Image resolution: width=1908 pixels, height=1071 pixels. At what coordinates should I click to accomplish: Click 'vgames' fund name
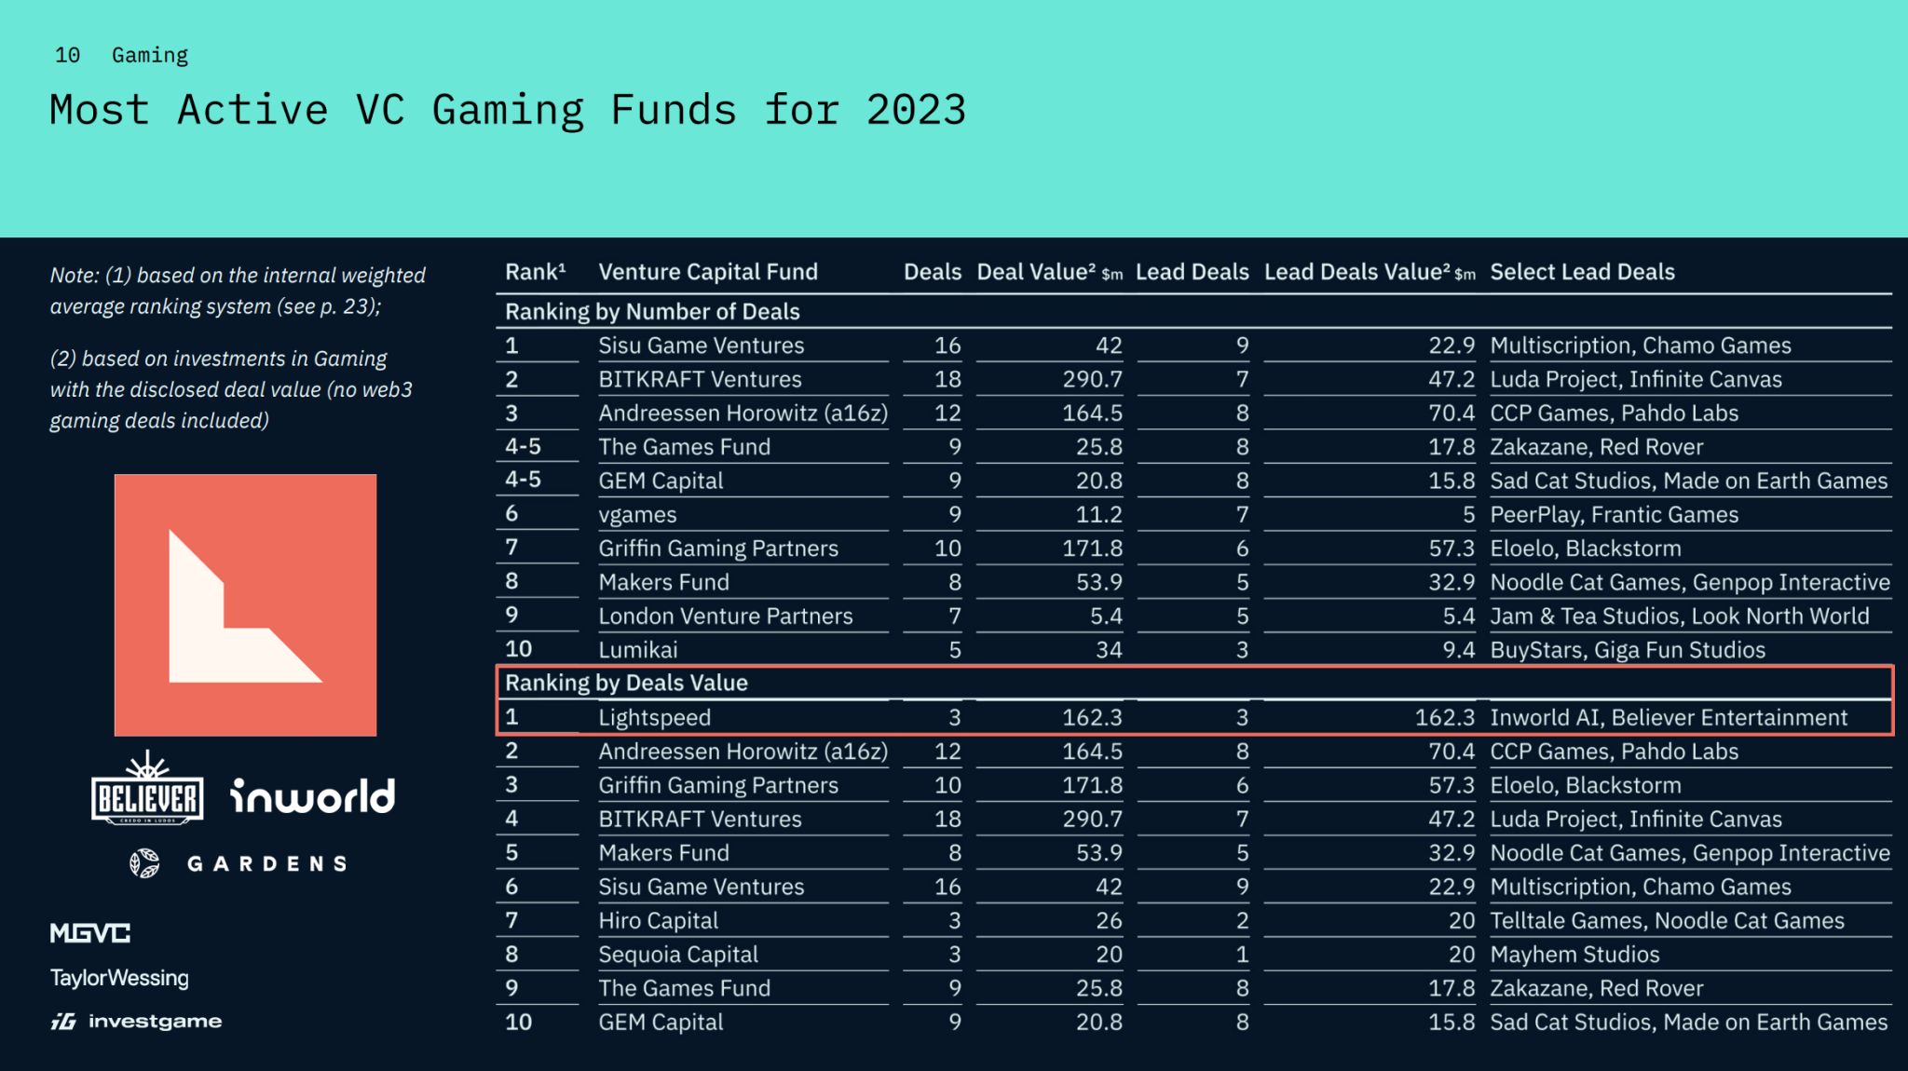637,515
